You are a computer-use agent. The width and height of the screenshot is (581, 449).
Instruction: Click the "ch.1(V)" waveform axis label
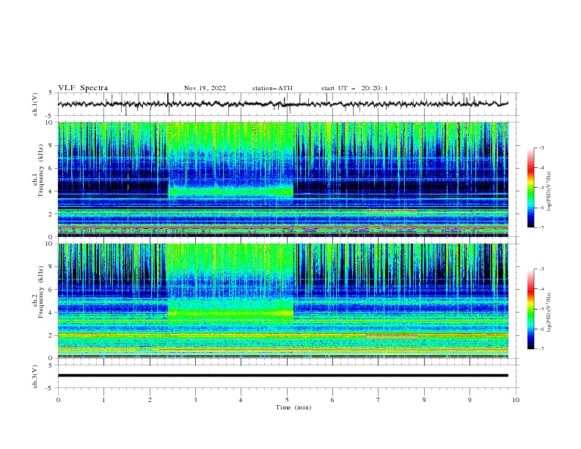tap(35, 104)
